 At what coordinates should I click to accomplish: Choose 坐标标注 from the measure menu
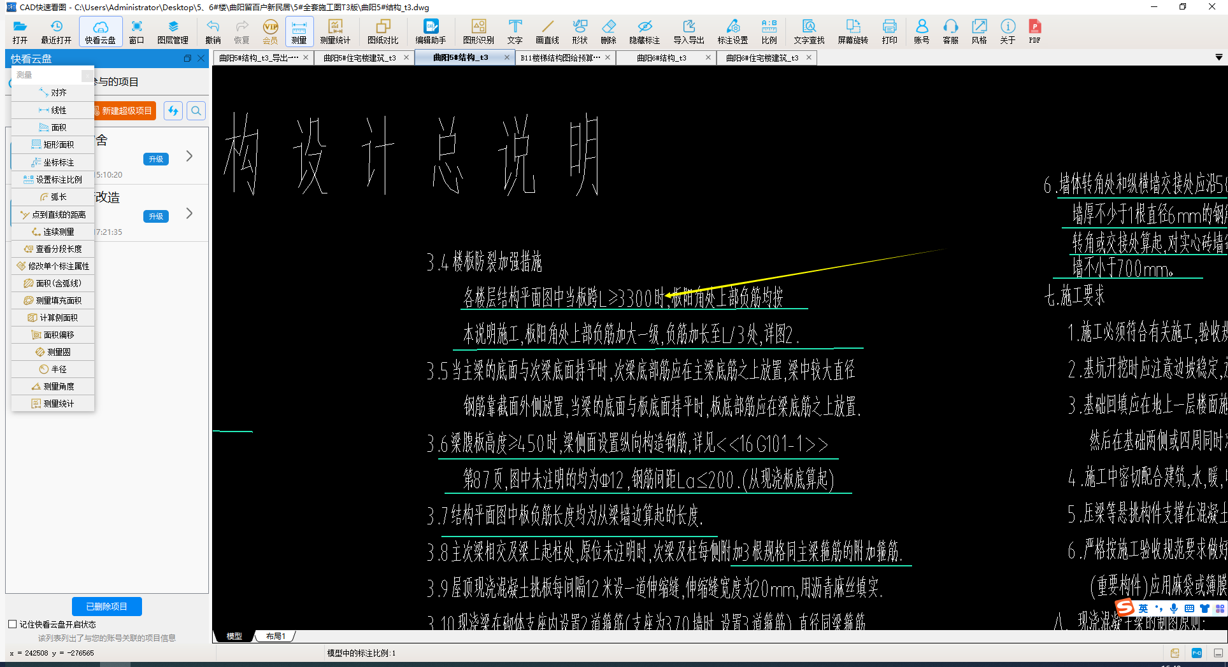53,162
